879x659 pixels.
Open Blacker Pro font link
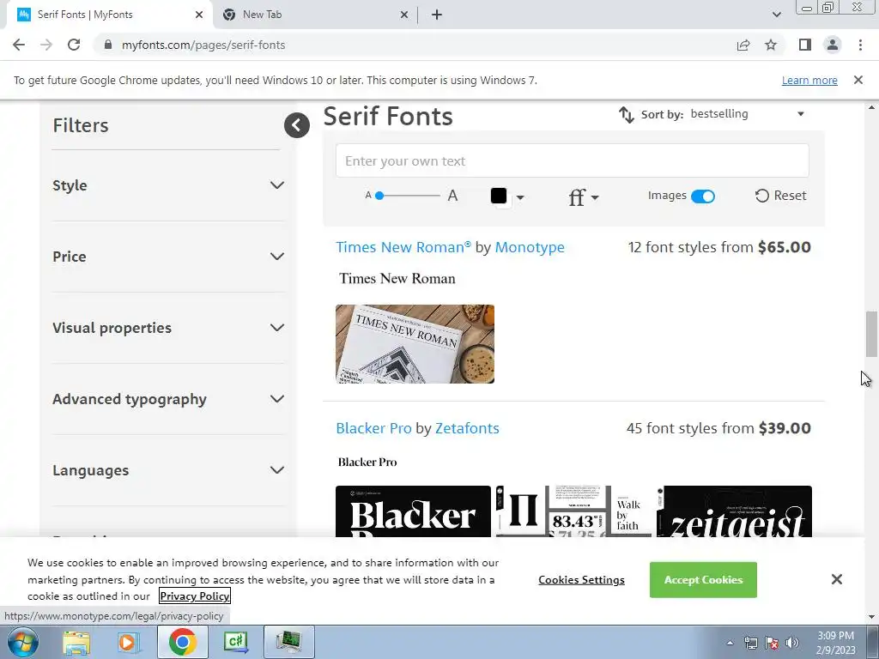374,428
